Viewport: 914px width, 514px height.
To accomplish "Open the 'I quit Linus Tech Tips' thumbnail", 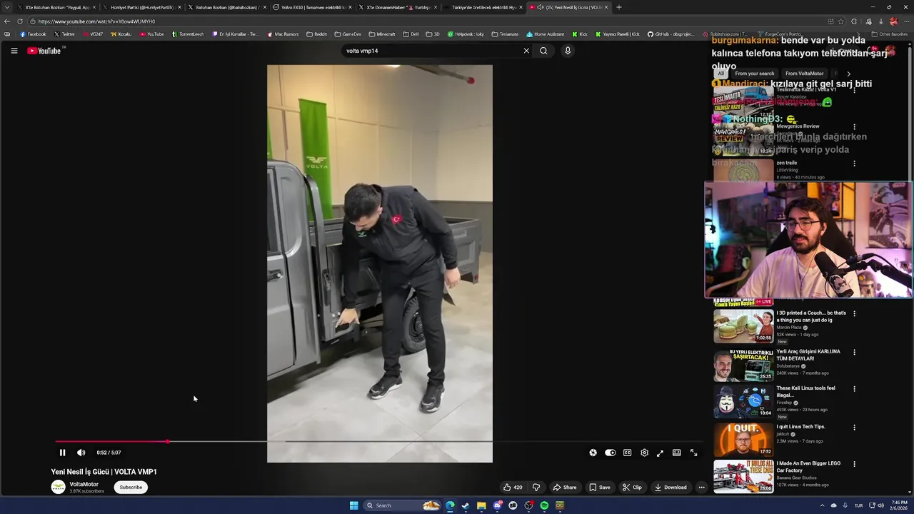I will [x=743, y=440].
